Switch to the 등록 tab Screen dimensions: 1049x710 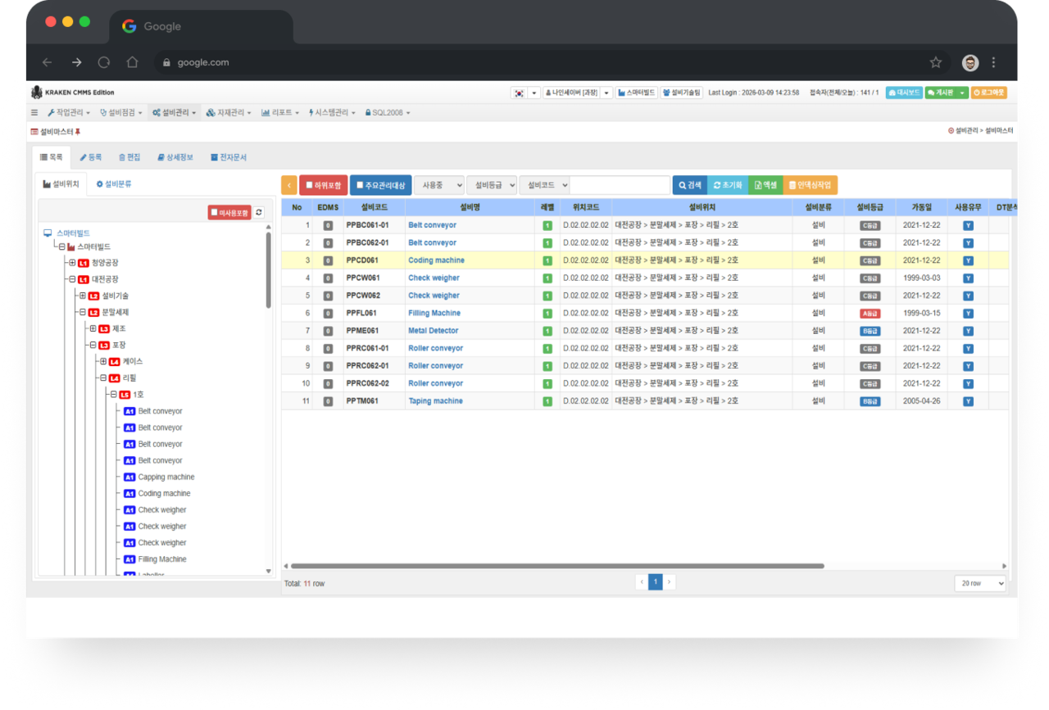pyautogui.click(x=91, y=157)
